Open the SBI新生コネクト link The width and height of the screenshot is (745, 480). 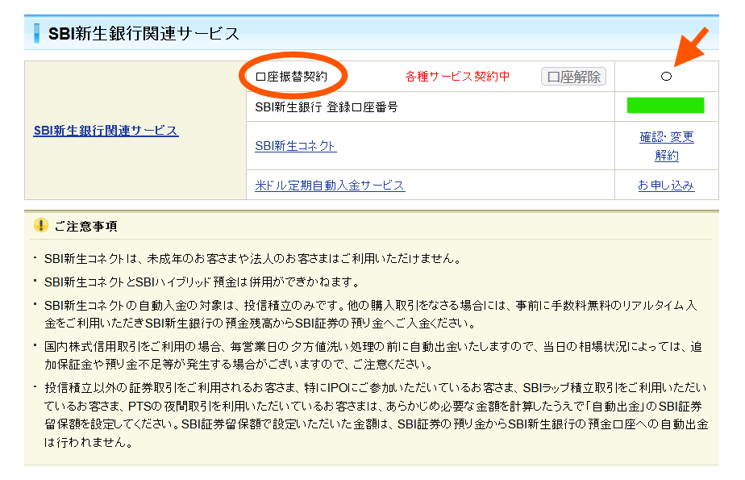pos(296,146)
